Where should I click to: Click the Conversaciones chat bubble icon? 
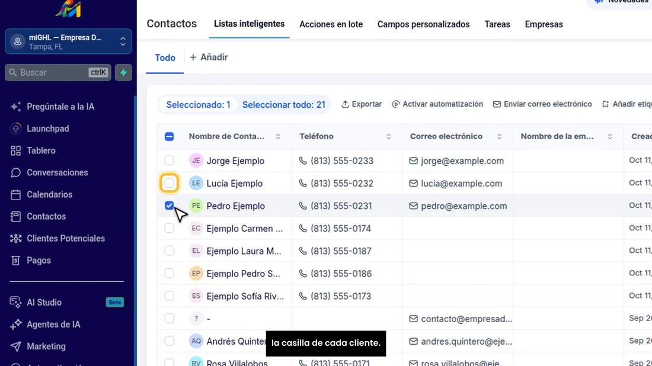tap(16, 172)
